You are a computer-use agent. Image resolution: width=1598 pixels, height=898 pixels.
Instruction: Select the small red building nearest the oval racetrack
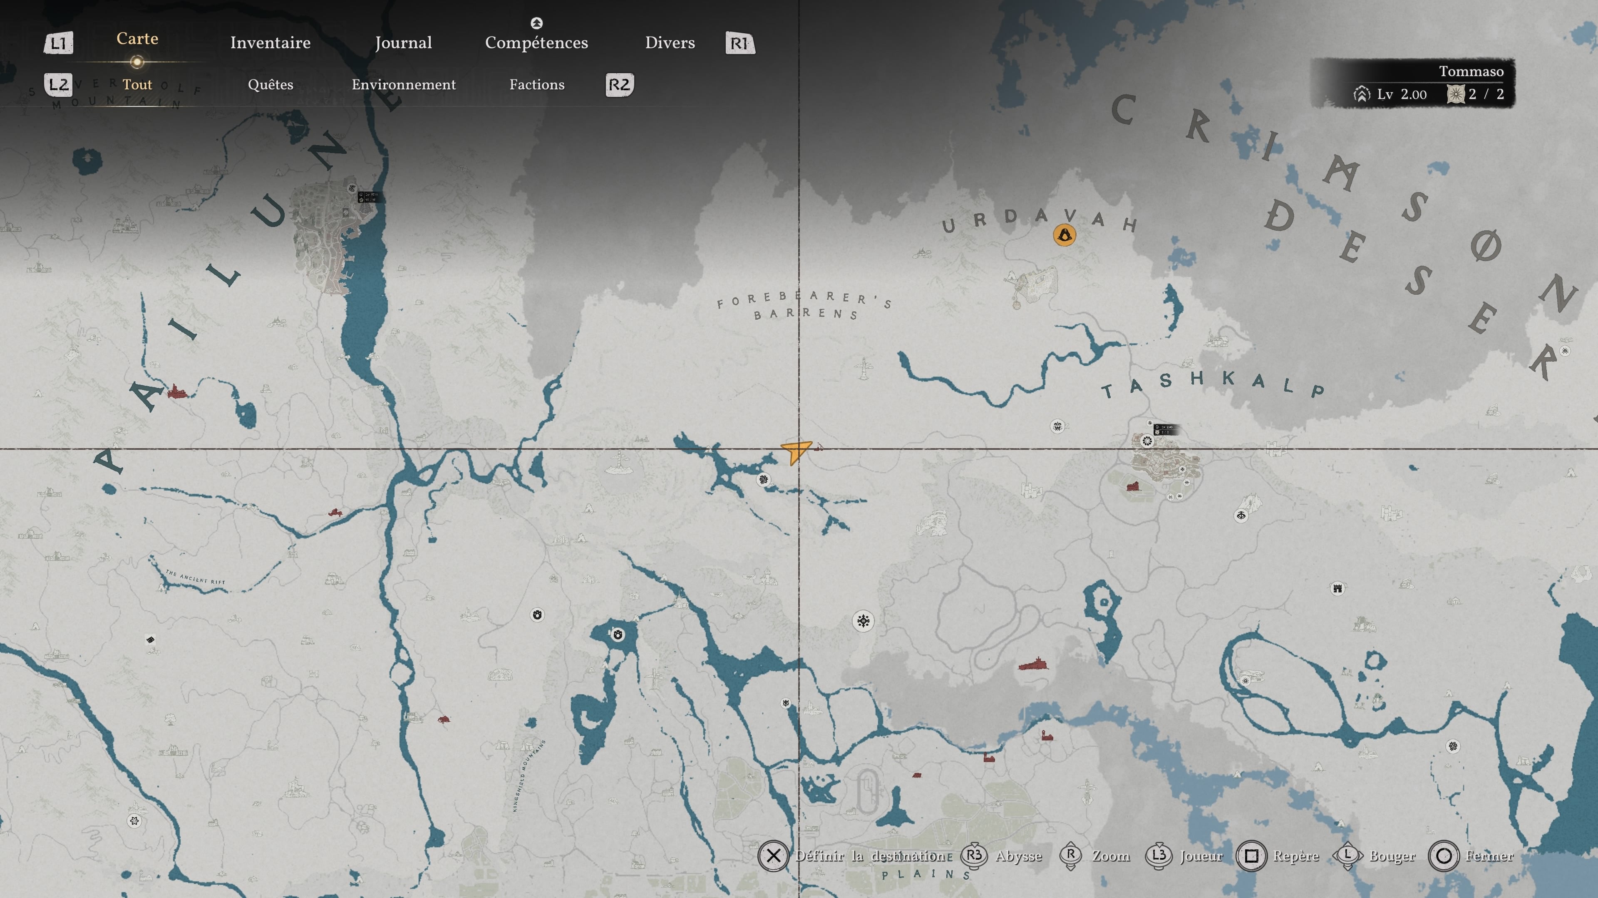pos(917,775)
